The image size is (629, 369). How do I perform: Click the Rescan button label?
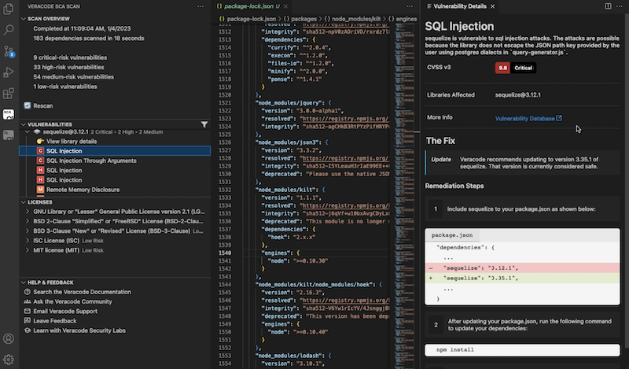point(43,105)
